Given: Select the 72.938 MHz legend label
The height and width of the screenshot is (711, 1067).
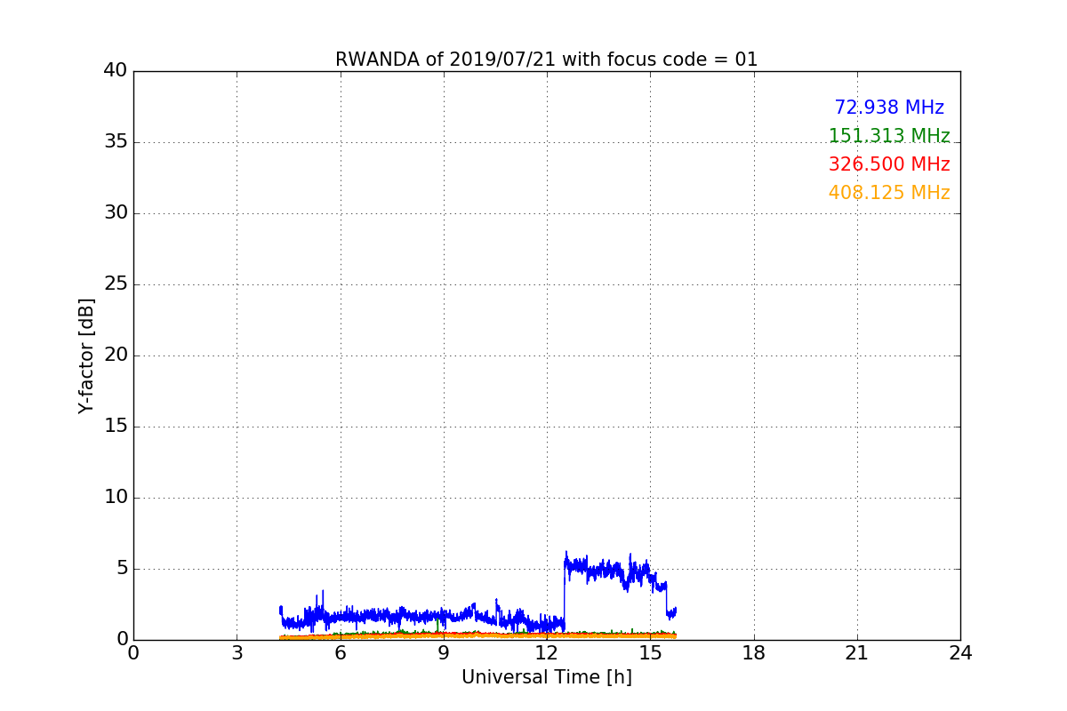Looking at the screenshot, I should (x=889, y=108).
